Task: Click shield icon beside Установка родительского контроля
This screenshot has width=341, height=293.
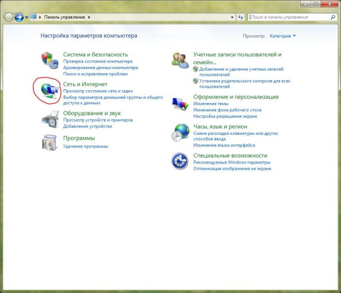Action: click(x=195, y=81)
